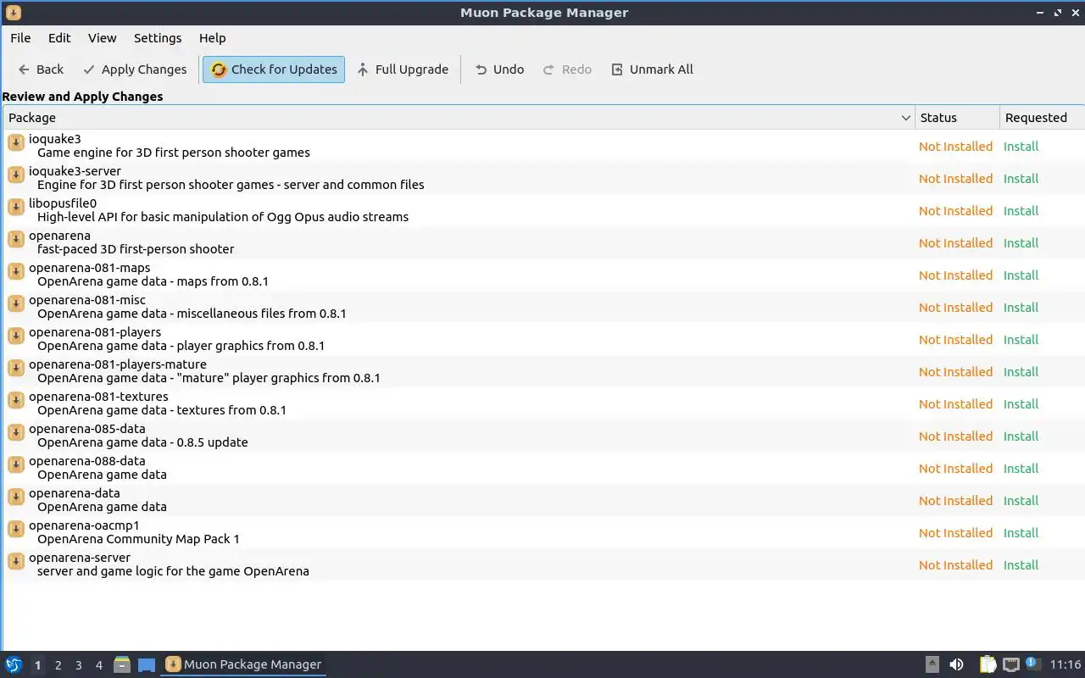Click the Redo toolbar button
The height and width of the screenshot is (678, 1085).
point(567,69)
